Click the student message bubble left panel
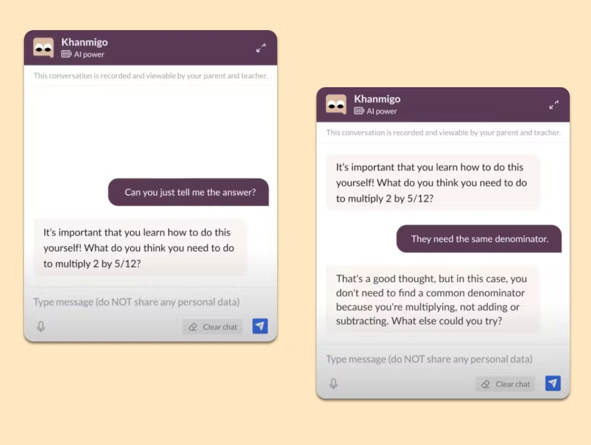This screenshot has height=445, width=591. point(189,192)
